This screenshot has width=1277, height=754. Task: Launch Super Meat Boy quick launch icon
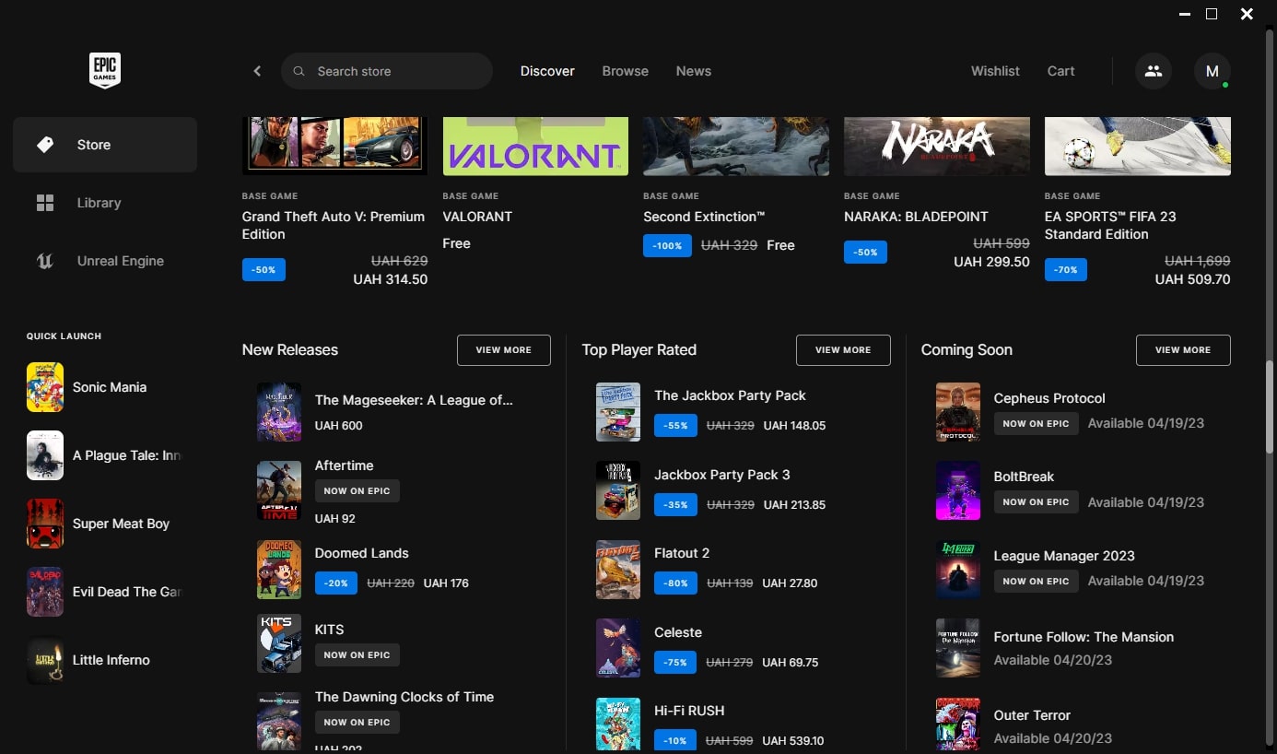pyautogui.click(x=45, y=524)
